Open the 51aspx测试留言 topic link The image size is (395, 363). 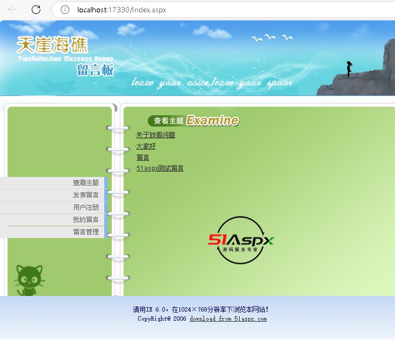[160, 168]
